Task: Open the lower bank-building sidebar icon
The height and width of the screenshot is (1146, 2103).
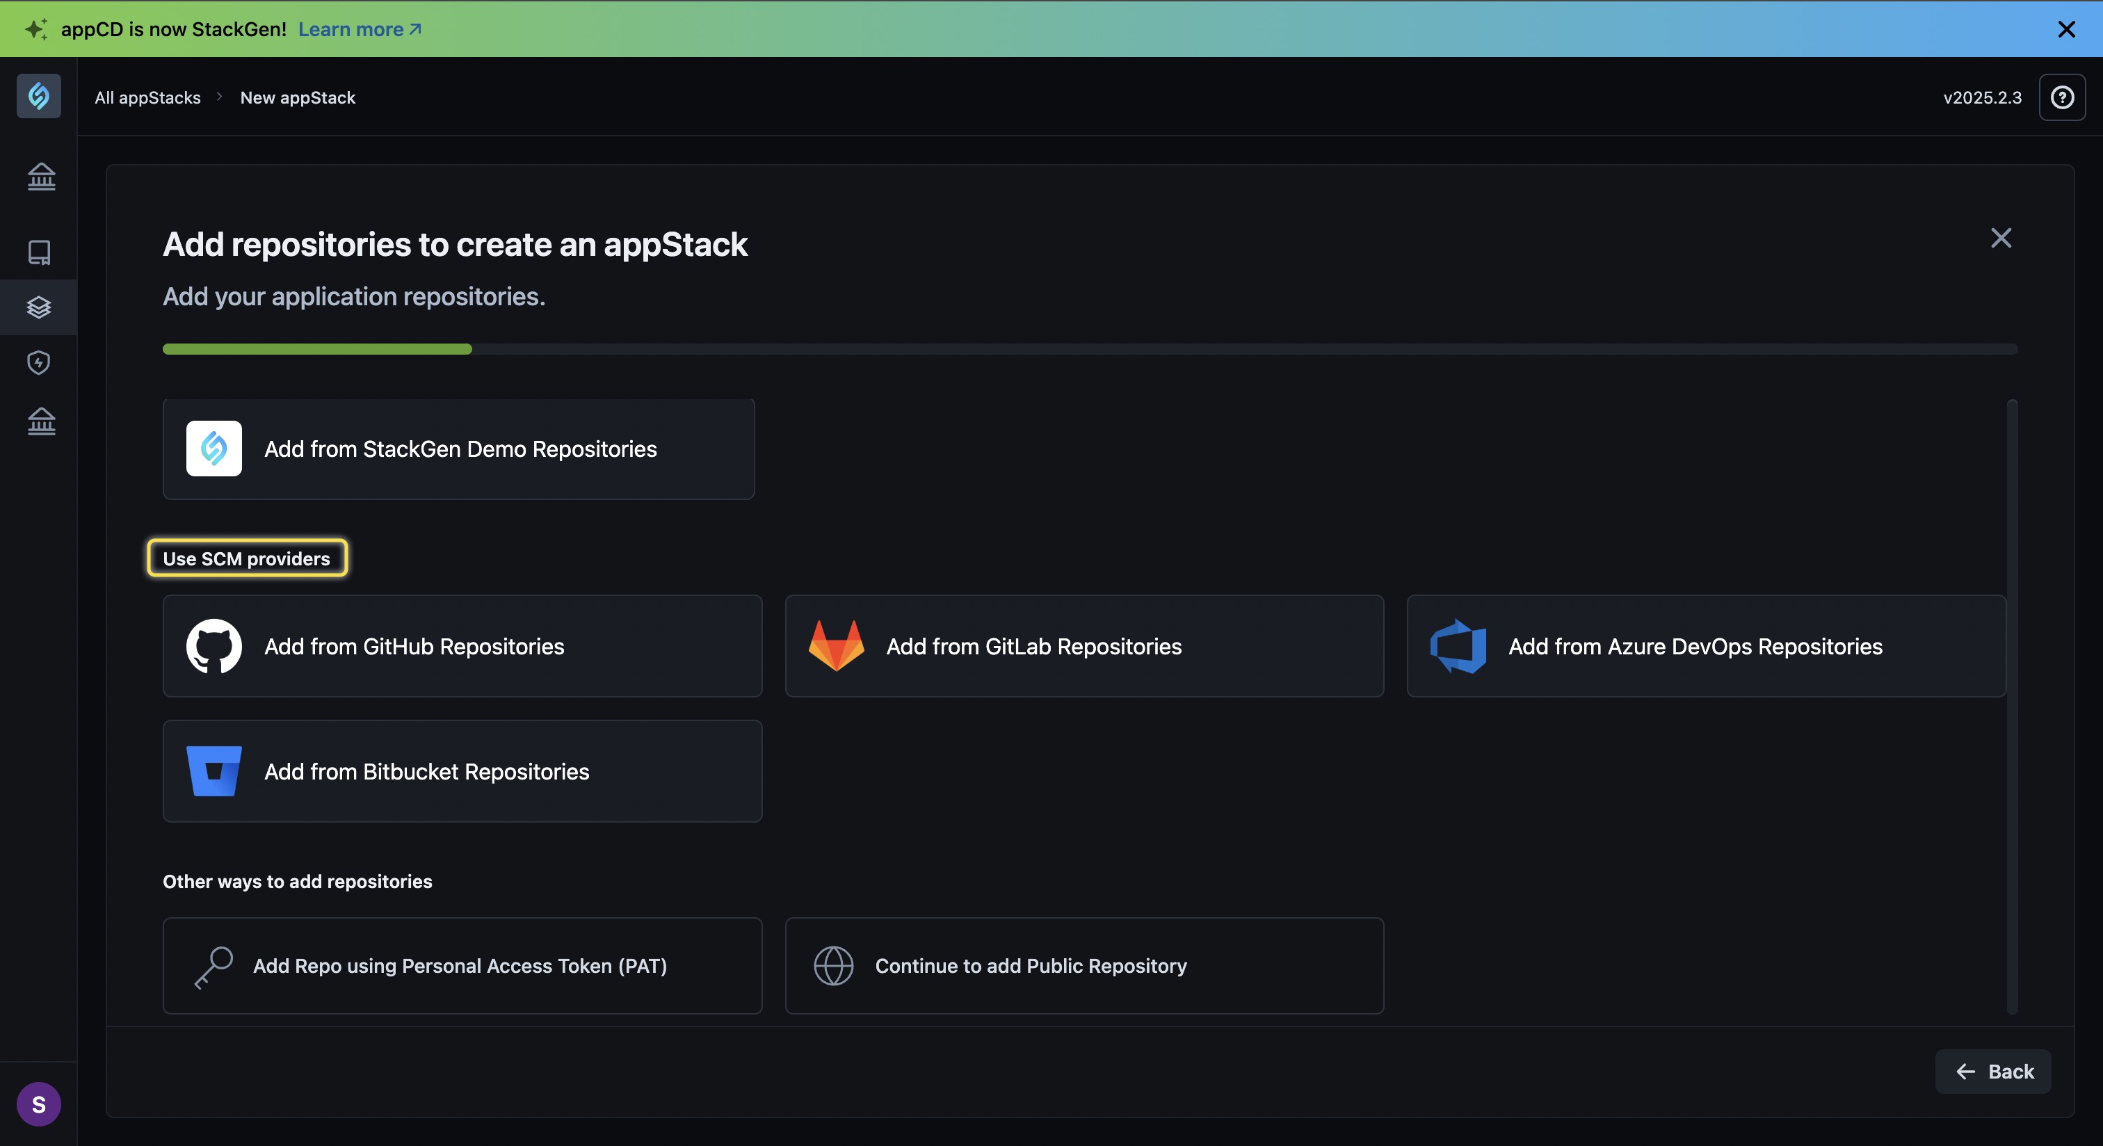Action: (41, 421)
